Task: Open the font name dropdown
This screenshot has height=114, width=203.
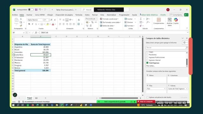Action: (43, 20)
